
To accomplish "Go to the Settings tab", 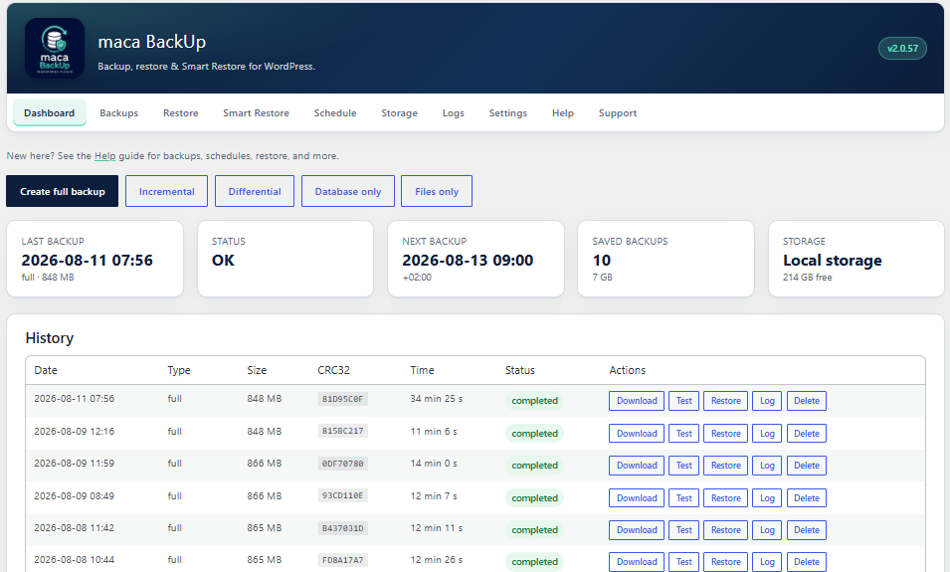I will click(507, 112).
